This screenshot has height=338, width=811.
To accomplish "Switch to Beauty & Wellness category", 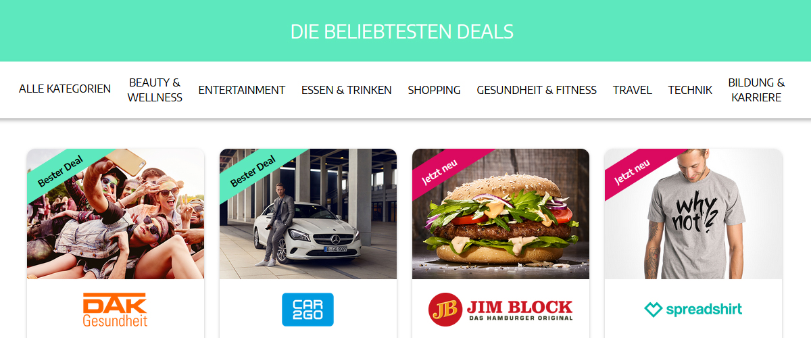I will (x=155, y=90).
